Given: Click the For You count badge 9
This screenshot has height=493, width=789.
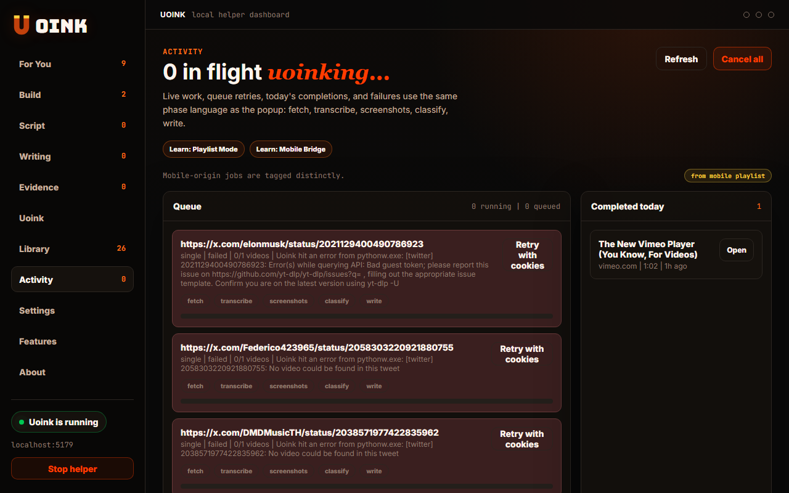Looking at the screenshot, I should pyautogui.click(x=123, y=63).
